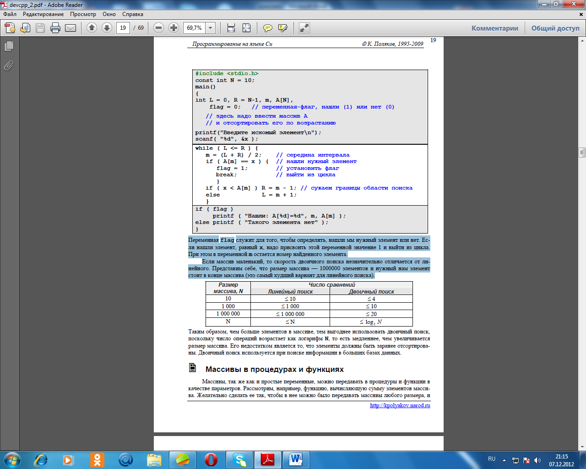The height and width of the screenshot is (469, 586).
Task: Launch the Opera browser from the taskbar
Action: (x=211, y=459)
